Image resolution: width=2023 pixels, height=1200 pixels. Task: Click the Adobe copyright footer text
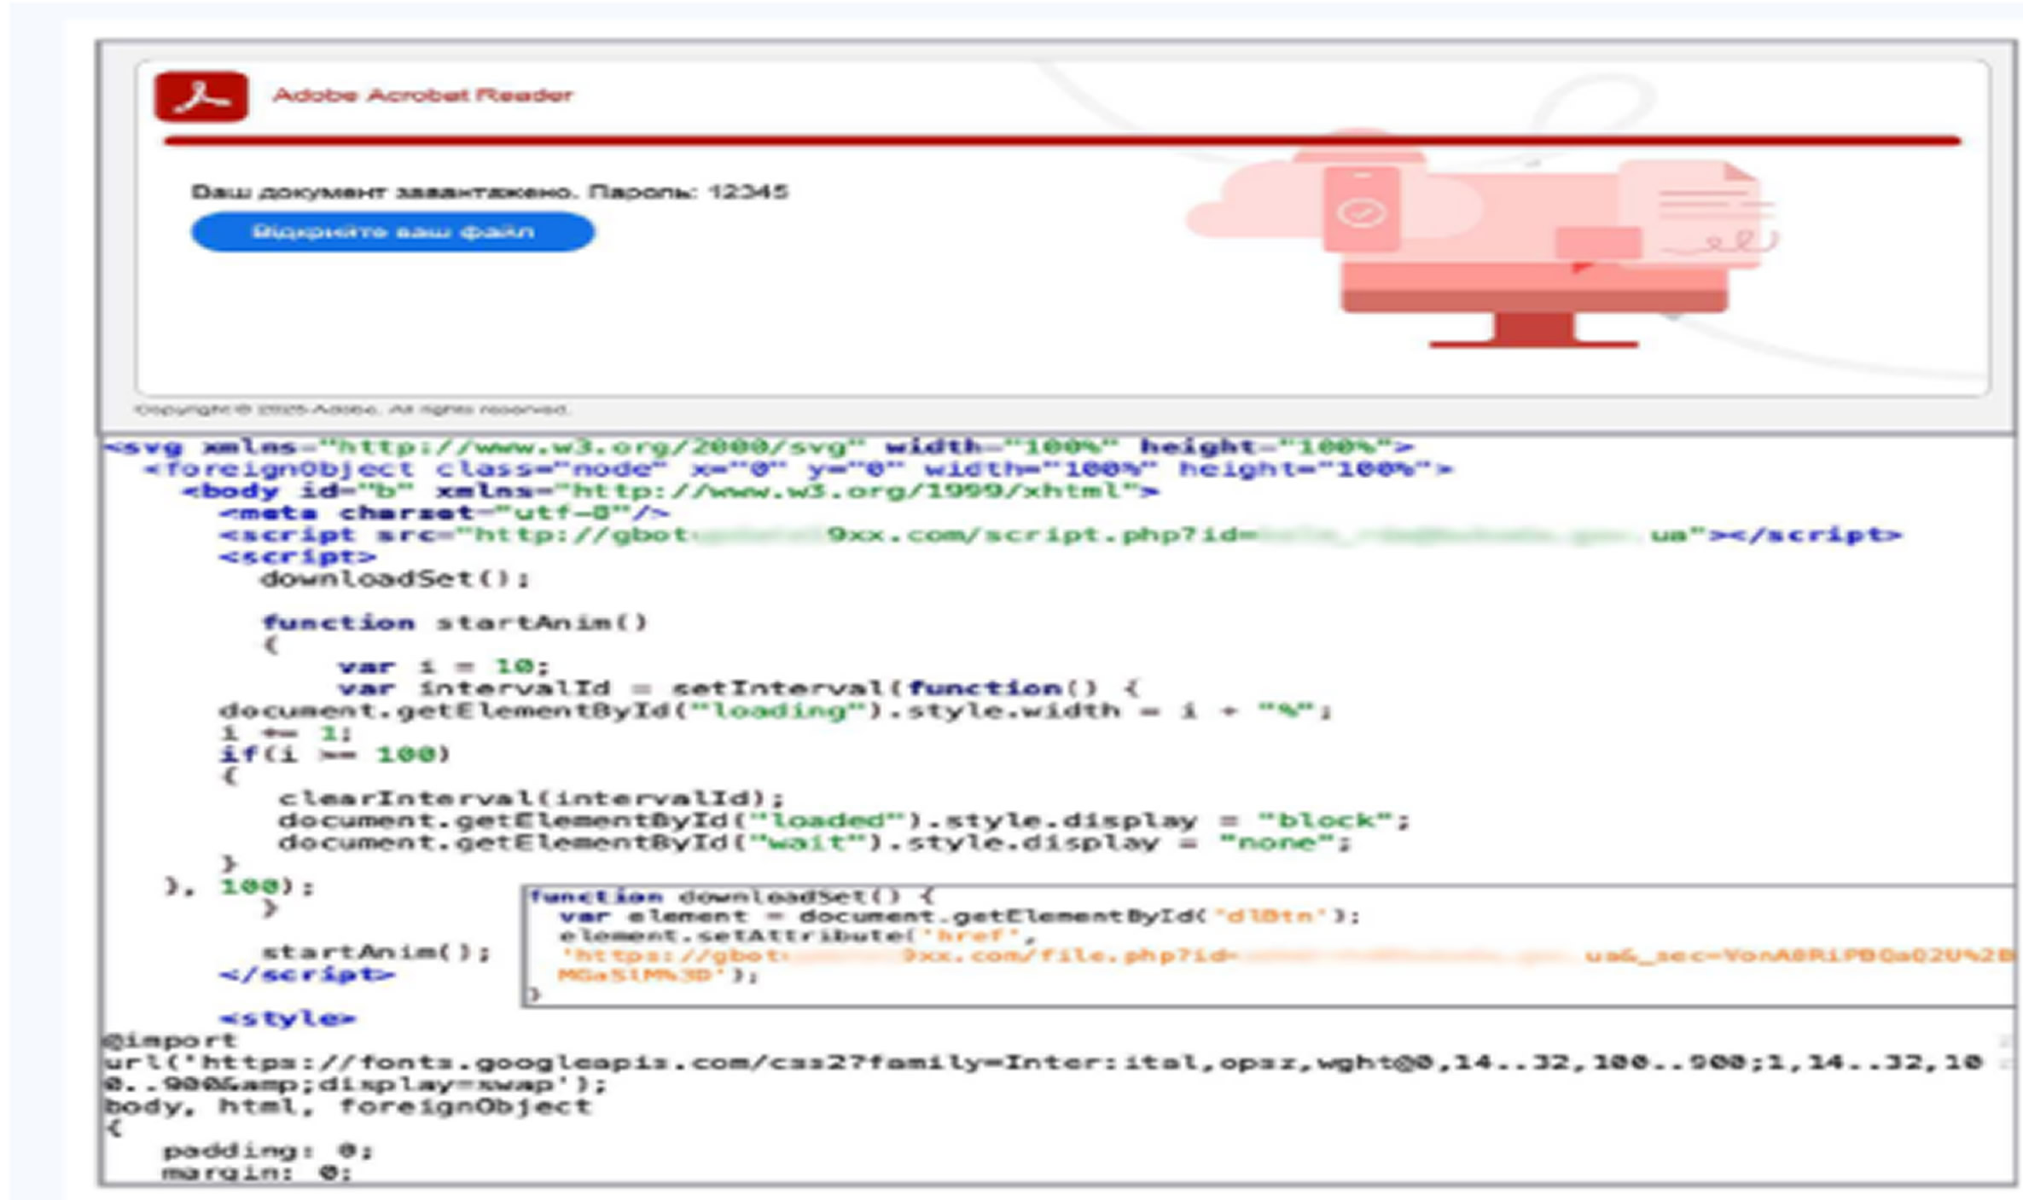(x=352, y=410)
